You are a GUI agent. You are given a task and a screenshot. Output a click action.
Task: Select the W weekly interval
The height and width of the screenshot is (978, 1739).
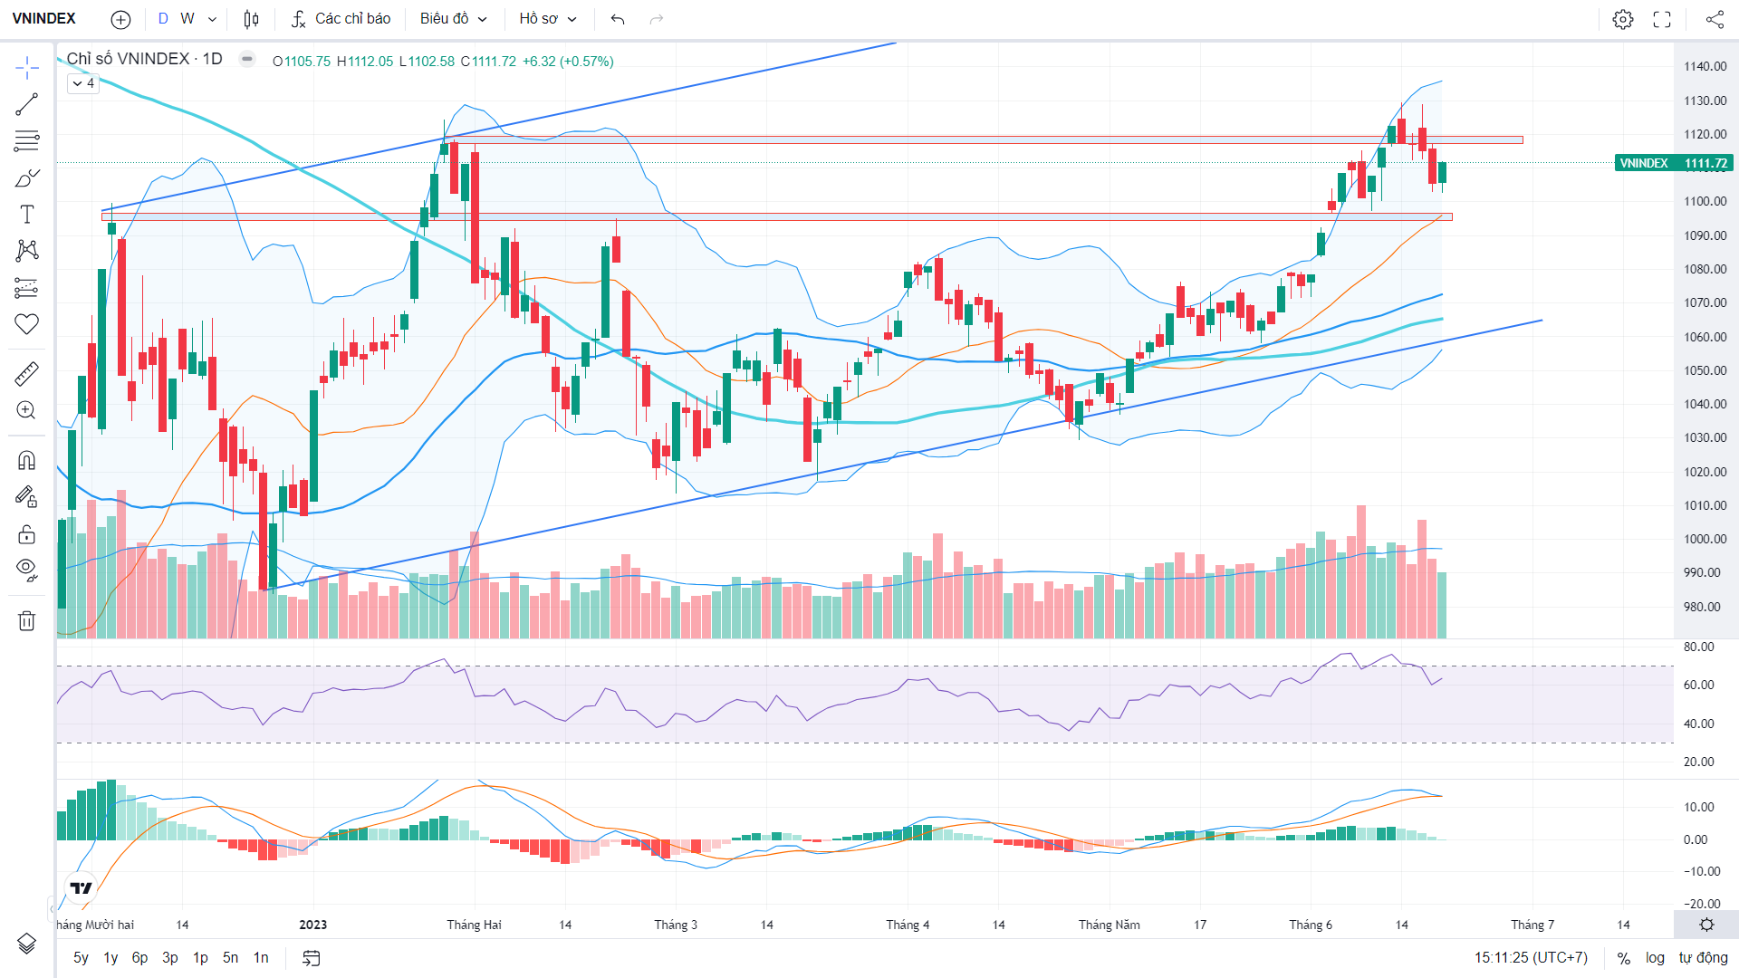click(187, 19)
